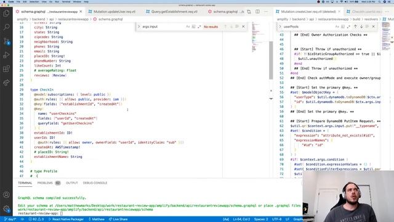Click errors and warnings count in status bar
This screenshot has width=394, height=222.
pos(36,220)
